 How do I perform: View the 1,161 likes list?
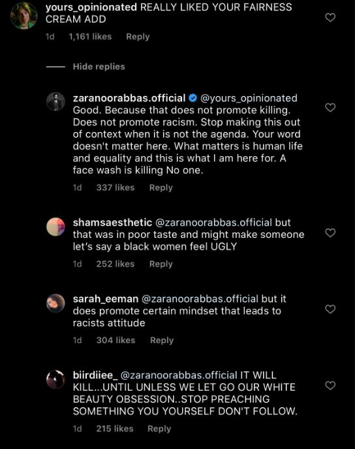pos(90,37)
